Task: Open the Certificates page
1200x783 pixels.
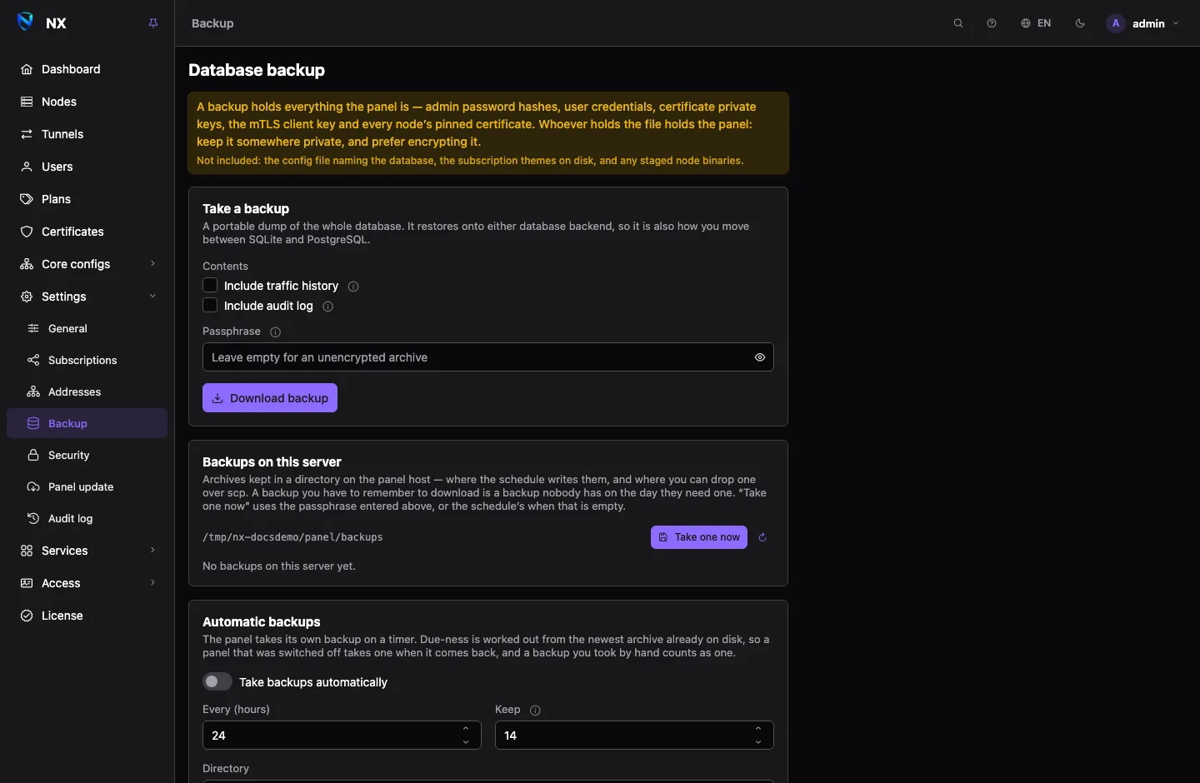Action: point(87,232)
